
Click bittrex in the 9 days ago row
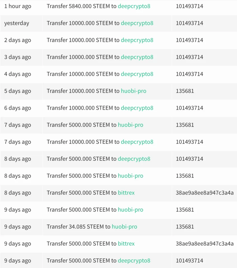click(x=126, y=244)
